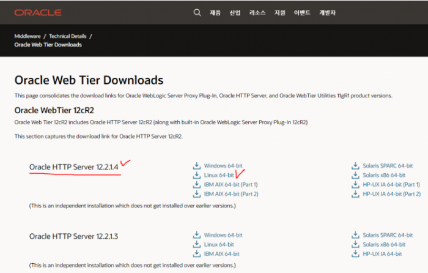Viewport: 428px width, 273px height.
Task: Click the Oracle HTTP Server 12.2.1.3 heading
Action: [74, 236]
